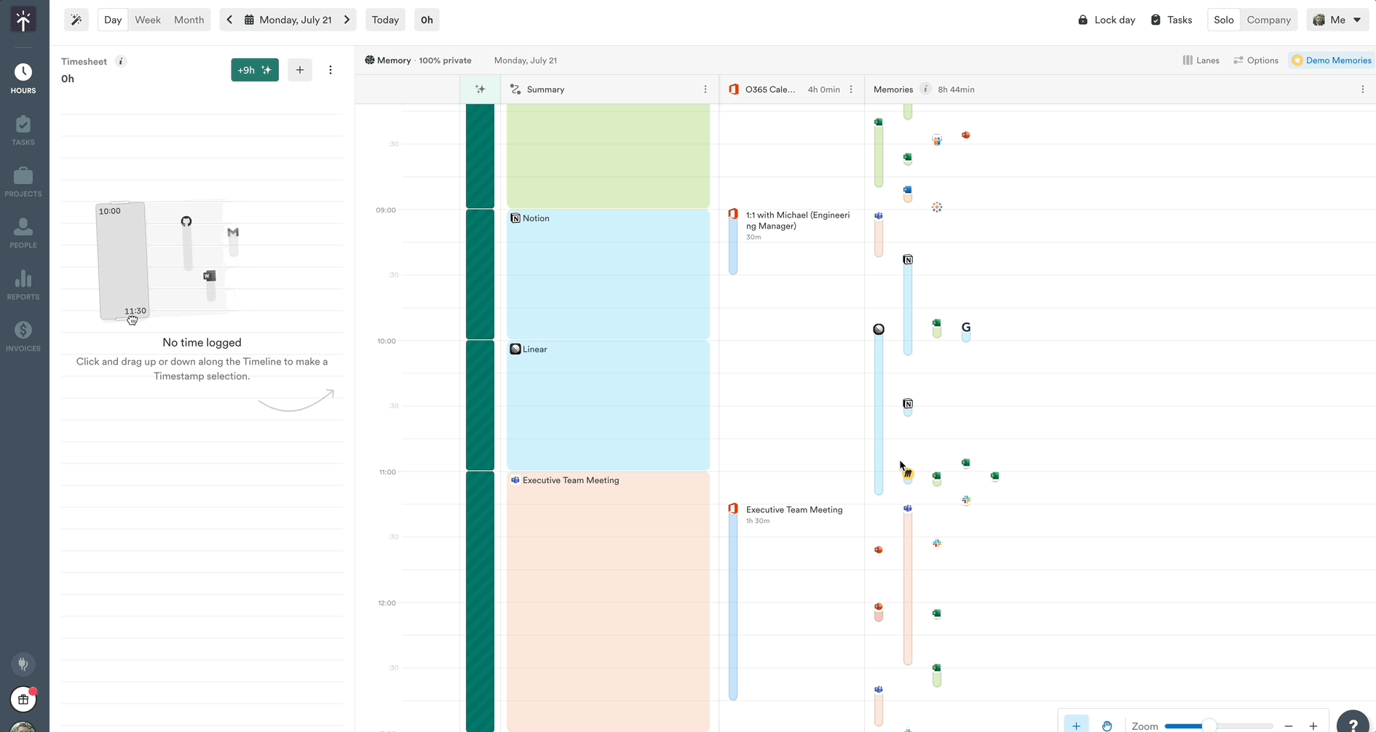1376x732 pixels.
Task: Click the Today button
Action: coord(385,20)
